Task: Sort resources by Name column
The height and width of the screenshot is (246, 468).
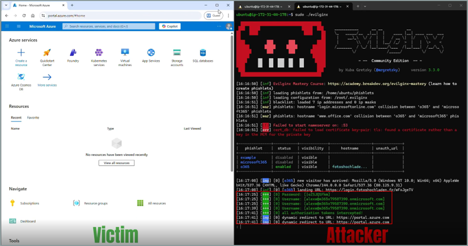Action: point(15,129)
